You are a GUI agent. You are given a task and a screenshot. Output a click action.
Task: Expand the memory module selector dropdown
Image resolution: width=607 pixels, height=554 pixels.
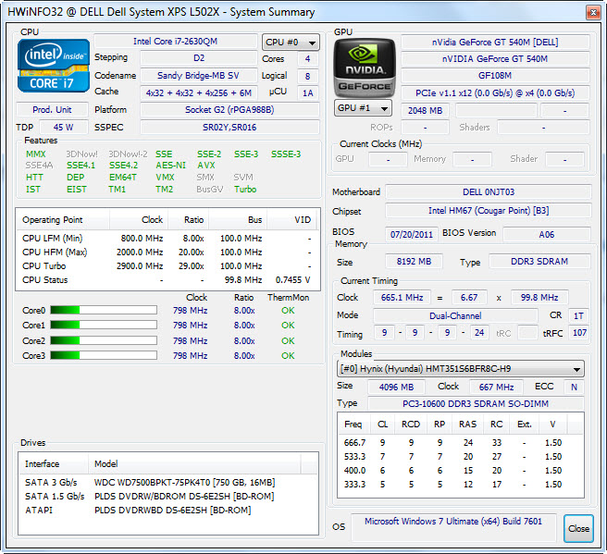pos(460,369)
